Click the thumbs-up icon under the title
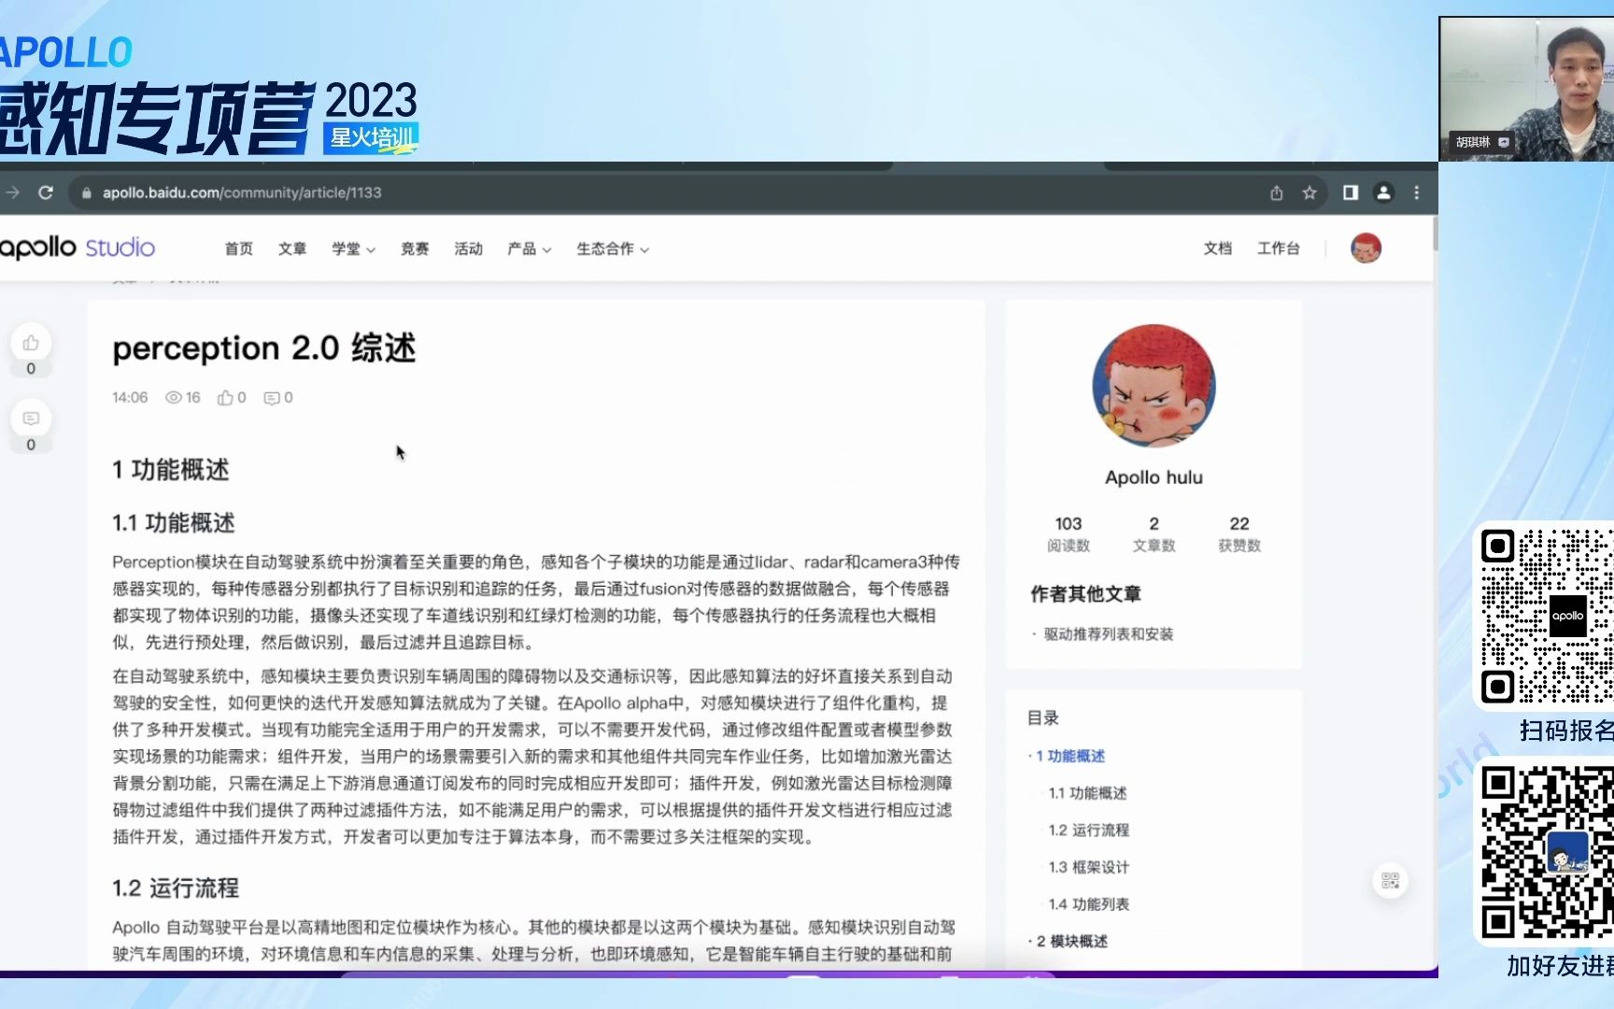Screen dimensions: 1614x1009 pos(225,398)
